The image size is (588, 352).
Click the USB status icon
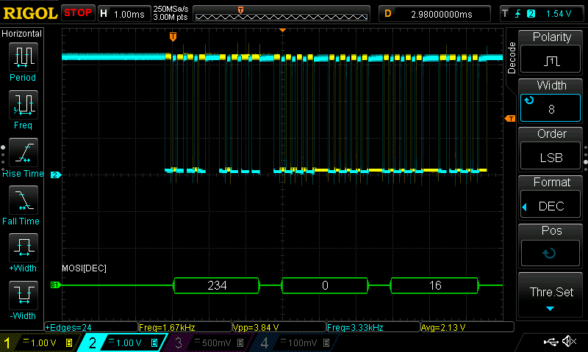[551, 342]
